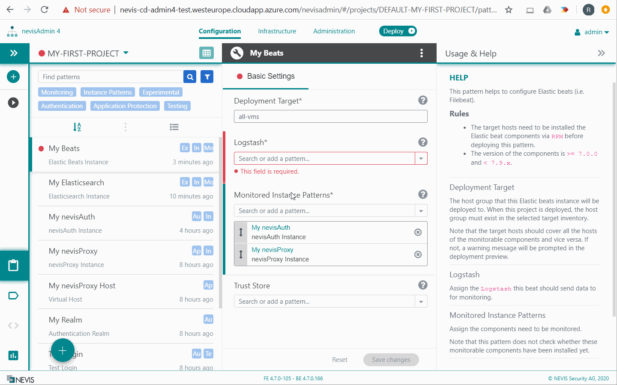Viewport: 617px width, 385px height.
Task: Open the My Beats three-dot menu
Action: (x=422, y=53)
